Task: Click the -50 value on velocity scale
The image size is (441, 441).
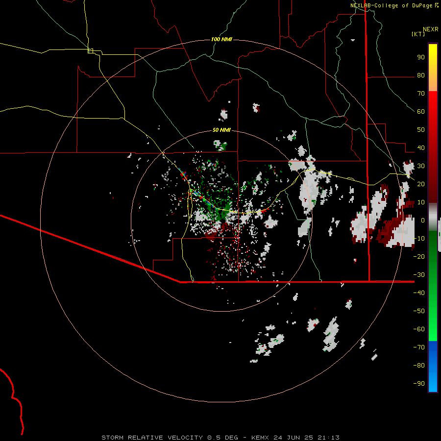Action: pyautogui.click(x=419, y=311)
